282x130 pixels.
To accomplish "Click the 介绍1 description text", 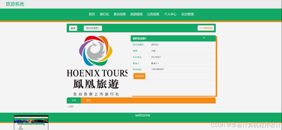I will [71, 107].
